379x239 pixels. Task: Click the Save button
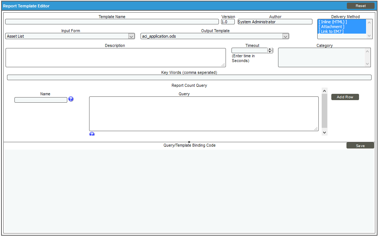click(x=360, y=145)
